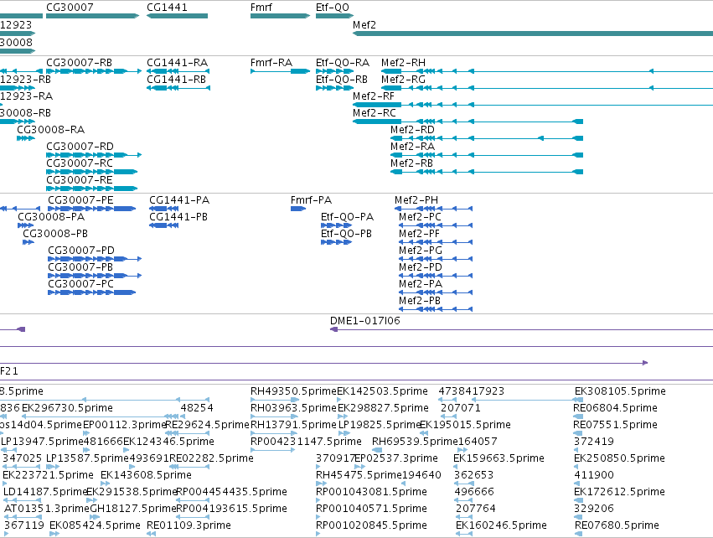Select the Mef2-RC transcript label

(x=375, y=113)
